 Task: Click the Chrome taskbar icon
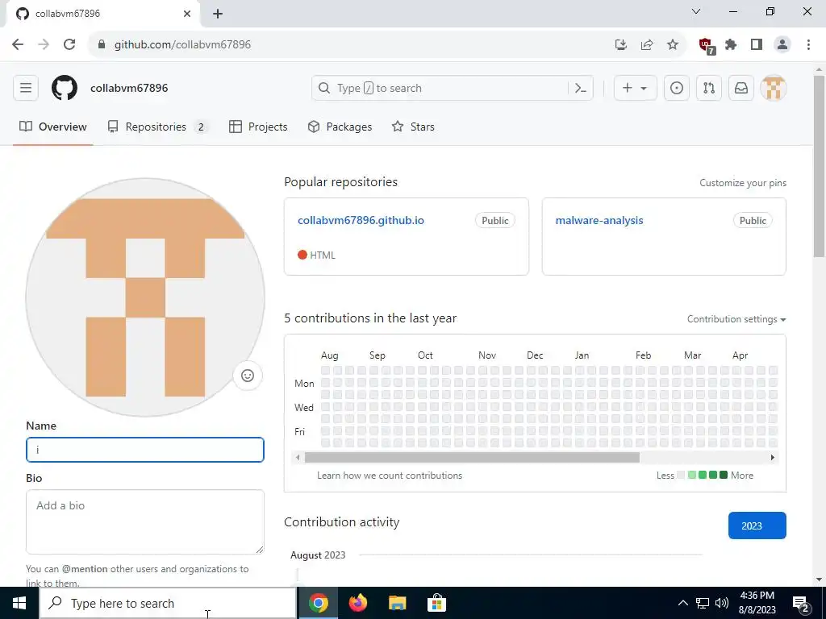click(319, 603)
